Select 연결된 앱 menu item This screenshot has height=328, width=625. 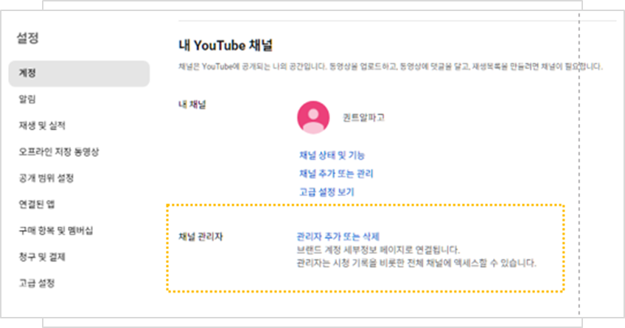click(37, 204)
